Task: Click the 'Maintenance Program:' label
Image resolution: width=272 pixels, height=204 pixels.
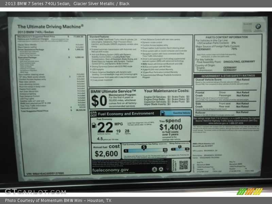Action: [122, 95]
